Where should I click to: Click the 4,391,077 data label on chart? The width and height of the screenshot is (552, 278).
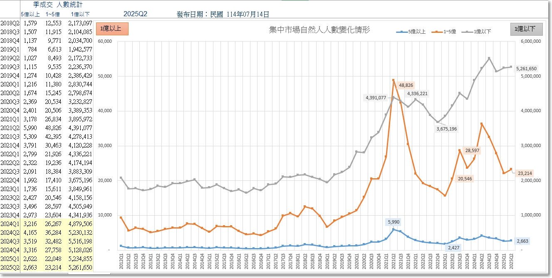pos(376,98)
